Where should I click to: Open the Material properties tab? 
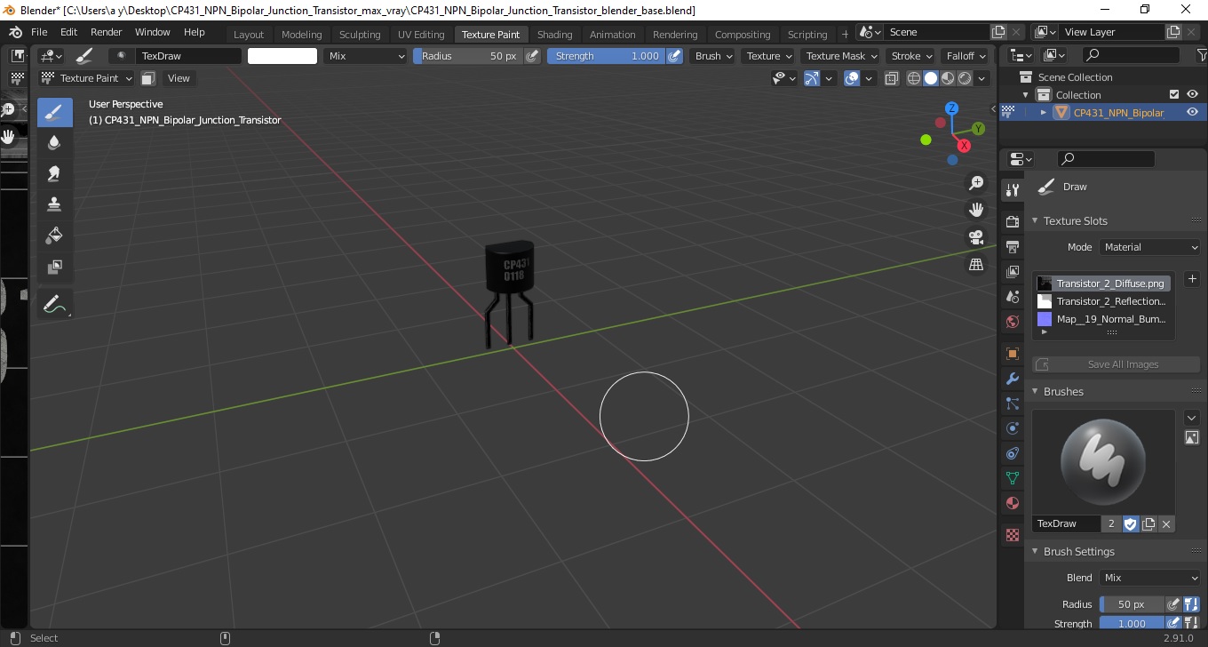click(1012, 503)
